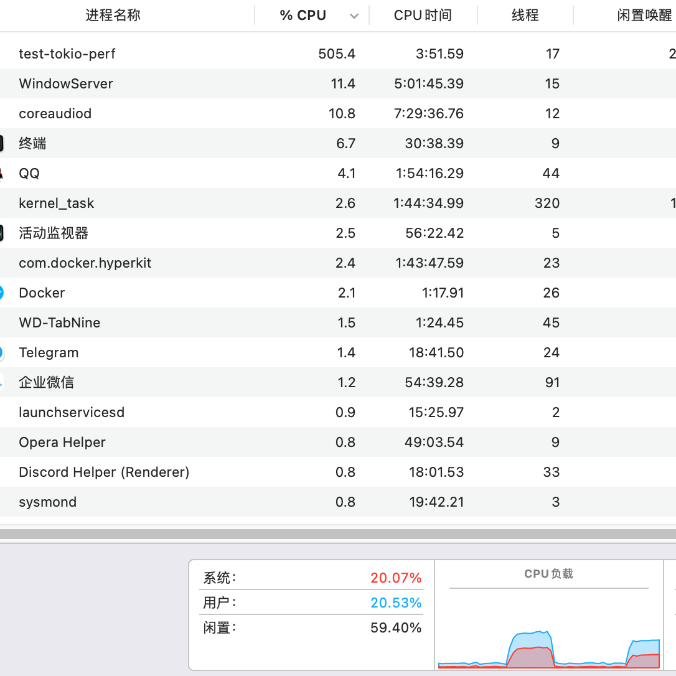Sort by the CPU时间 column header
Screen dimensions: 676x676
[x=423, y=15]
